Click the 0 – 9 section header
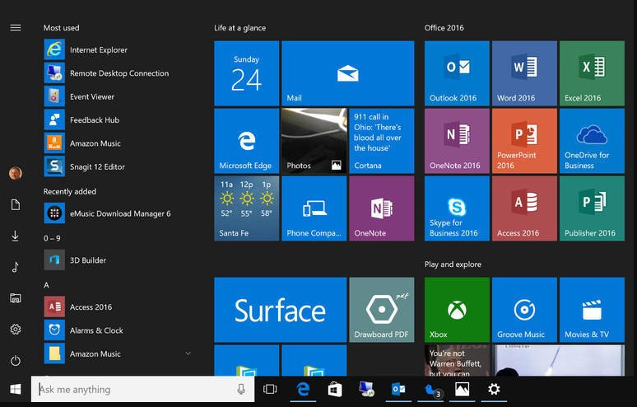The height and width of the screenshot is (407, 637). 52,238
